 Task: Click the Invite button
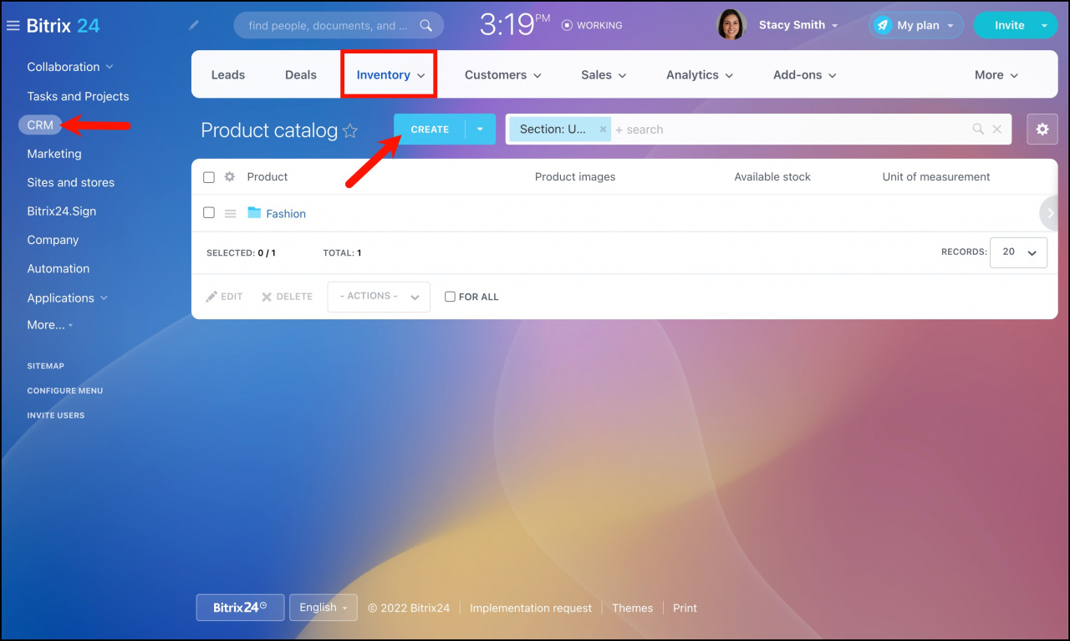(x=1009, y=26)
